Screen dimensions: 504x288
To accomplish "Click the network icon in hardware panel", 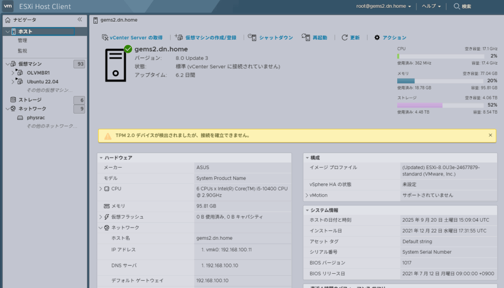I will (x=107, y=228).
